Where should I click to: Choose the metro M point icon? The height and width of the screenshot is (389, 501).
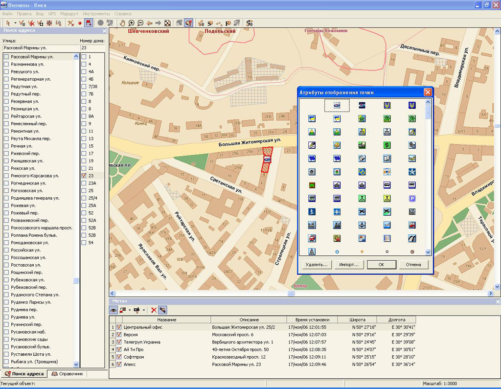click(312, 185)
